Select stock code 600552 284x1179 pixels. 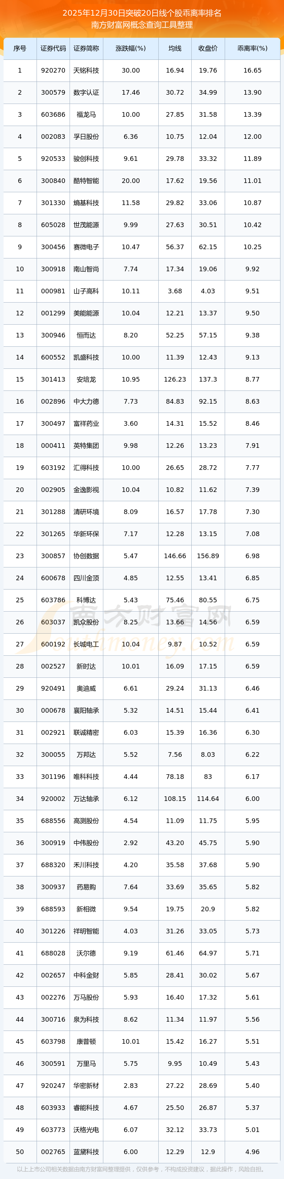53,357
